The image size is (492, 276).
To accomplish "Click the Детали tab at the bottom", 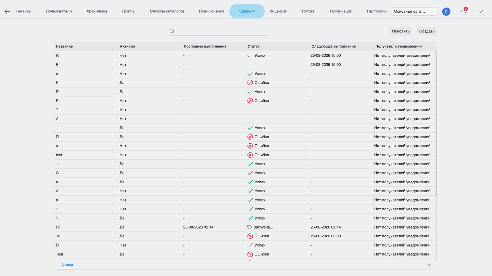I will (67, 265).
